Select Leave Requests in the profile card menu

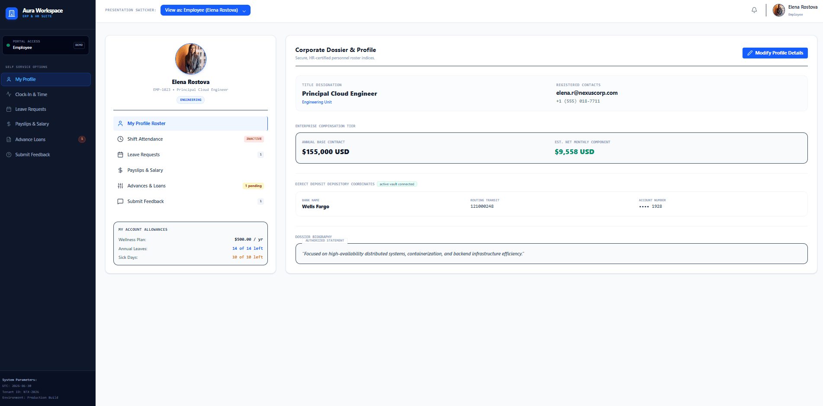coord(190,155)
